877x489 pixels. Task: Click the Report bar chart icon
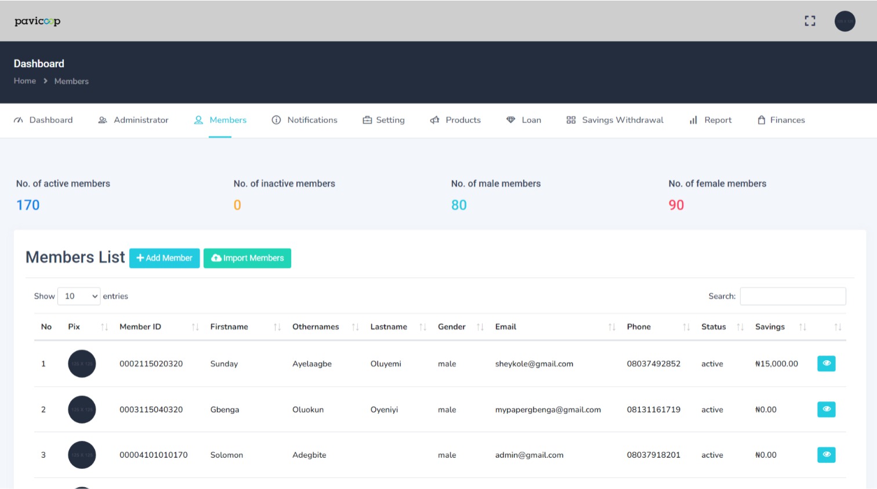tap(693, 120)
